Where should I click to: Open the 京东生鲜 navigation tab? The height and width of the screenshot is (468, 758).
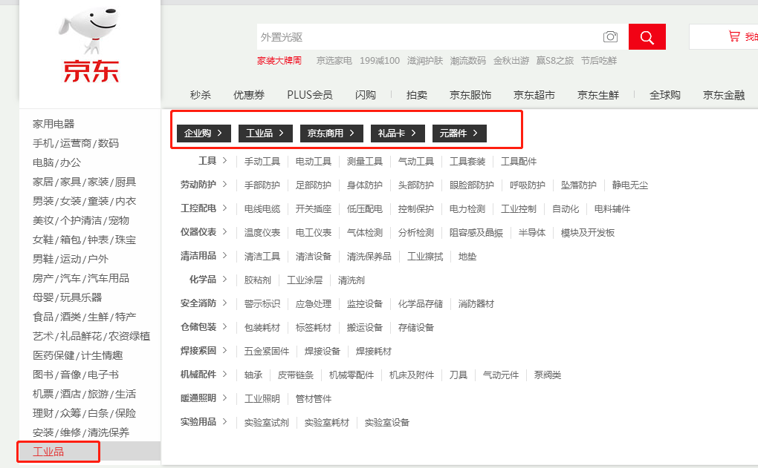(x=598, y=95)
